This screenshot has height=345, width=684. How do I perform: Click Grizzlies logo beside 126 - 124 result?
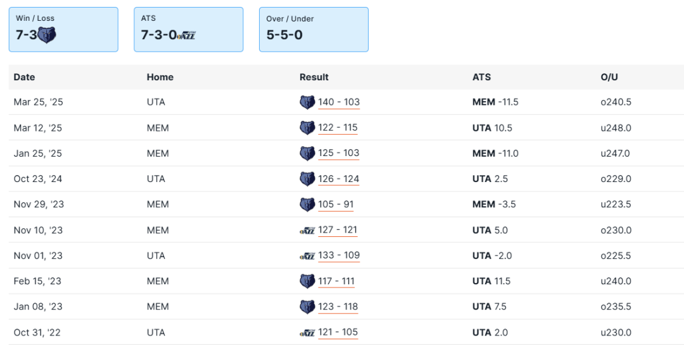coord(307,179)
